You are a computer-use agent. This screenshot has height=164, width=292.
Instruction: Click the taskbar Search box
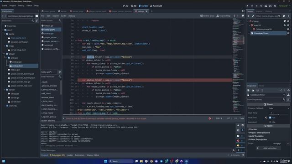pos(121,161)
